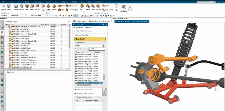Select the Edge Blend tool

(48, 8)
